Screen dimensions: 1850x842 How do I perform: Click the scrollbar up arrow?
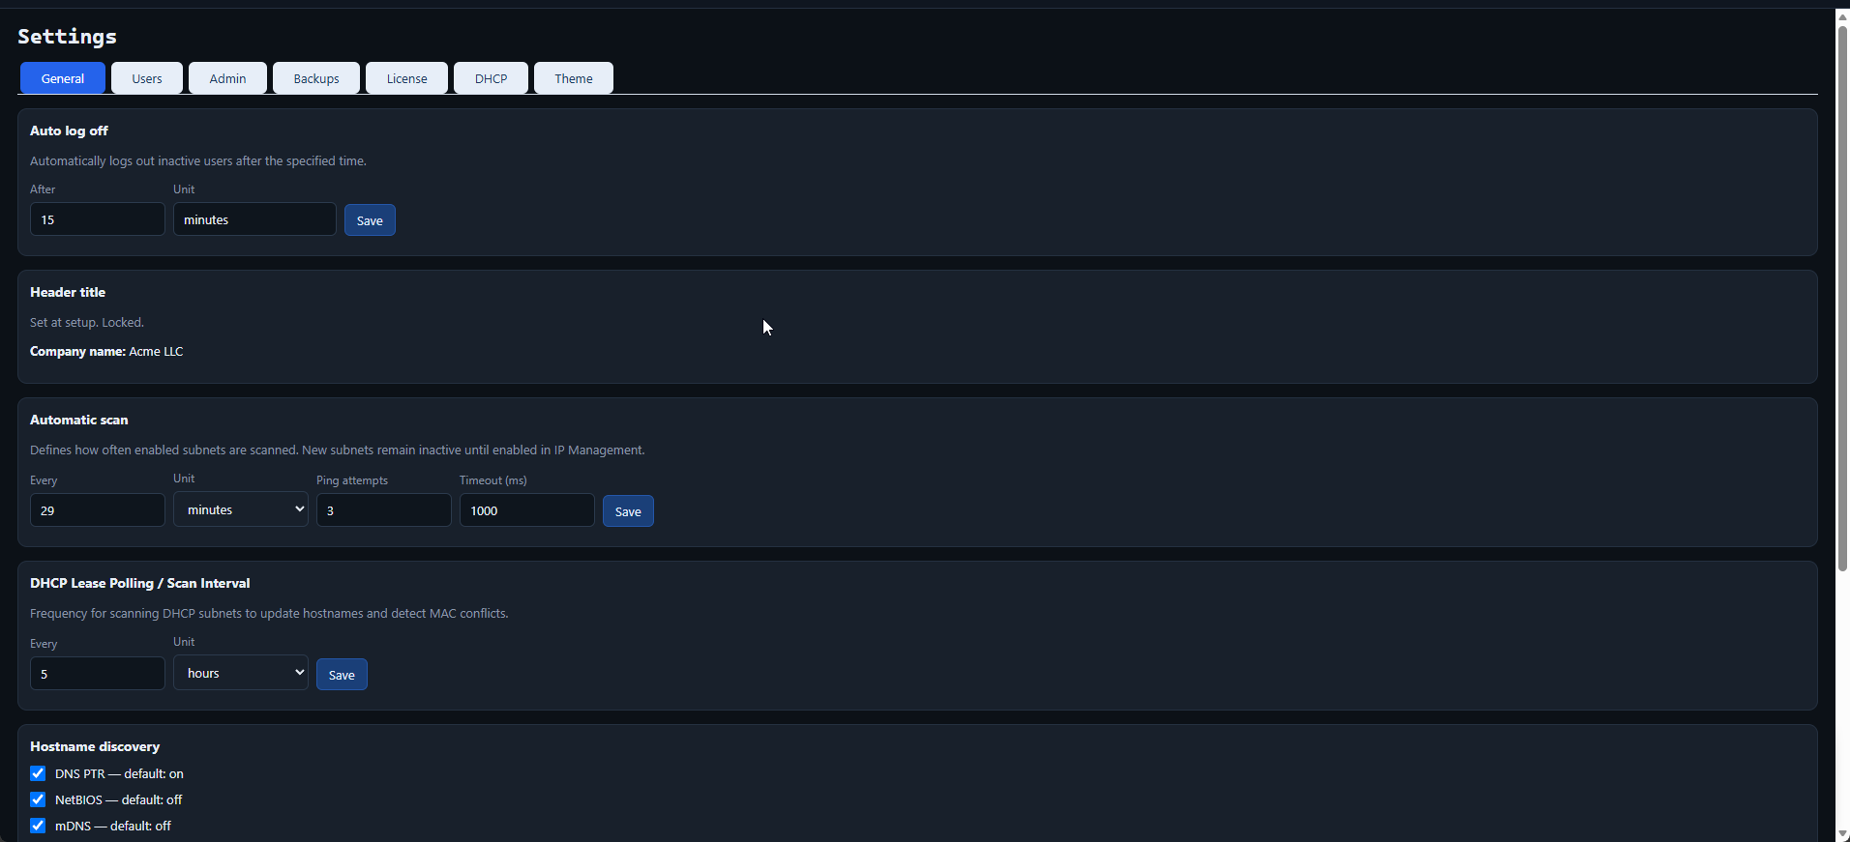[1843, 16]
